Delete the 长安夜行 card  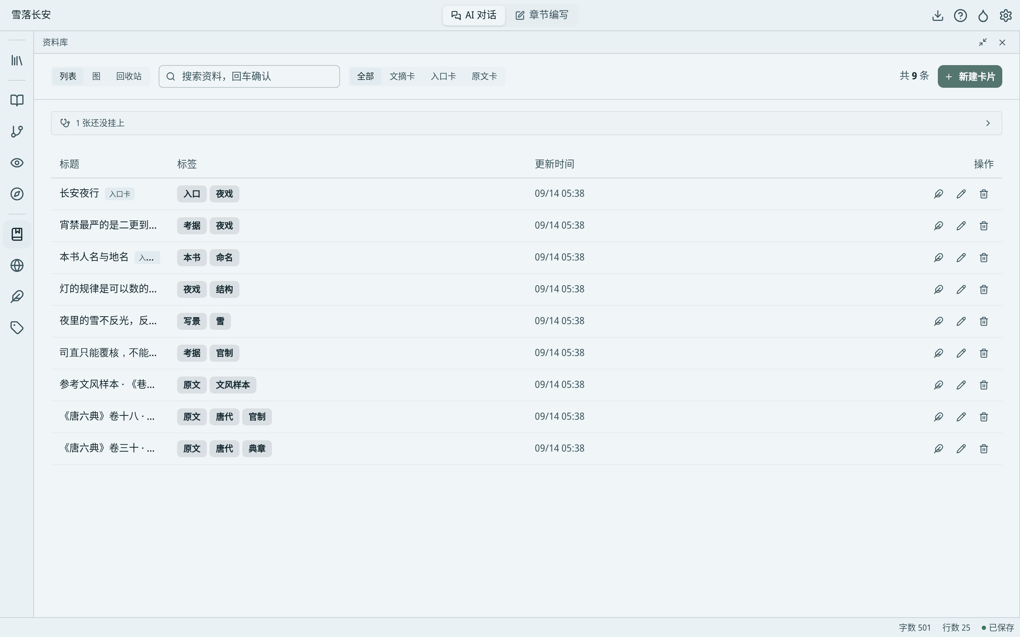tap(984, 194)
